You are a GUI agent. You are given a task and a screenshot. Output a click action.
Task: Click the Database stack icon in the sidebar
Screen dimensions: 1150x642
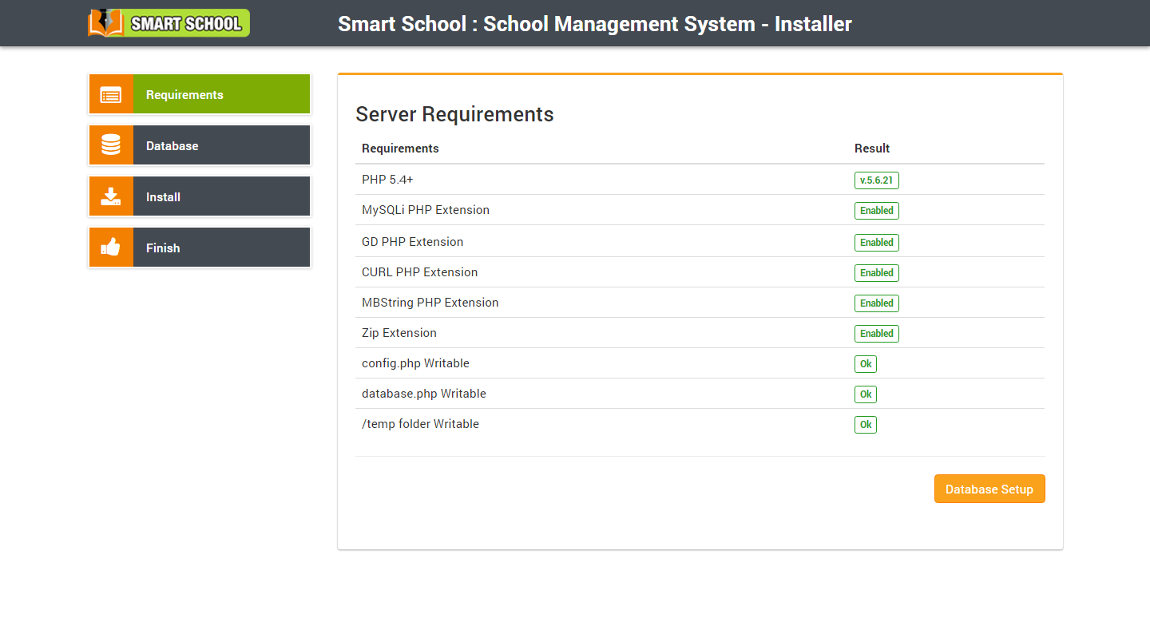coord(111,145)
